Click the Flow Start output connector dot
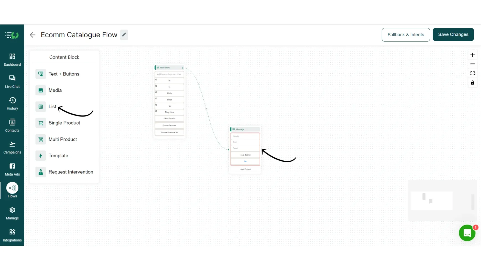Image resolution: width=481 pixels, height=270 pixels. point(183,68)
